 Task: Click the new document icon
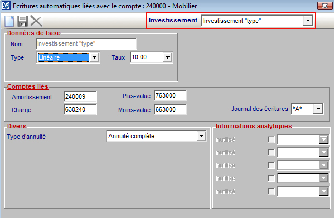point(9,21)
